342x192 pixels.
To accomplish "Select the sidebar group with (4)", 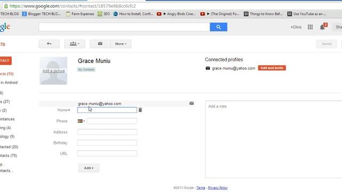I will click(x=5, y=128).
